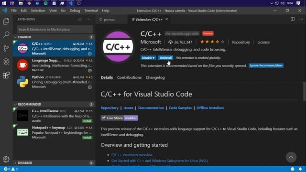Open the License link
The height and width of the screenshot is (172, 306).
263,43
